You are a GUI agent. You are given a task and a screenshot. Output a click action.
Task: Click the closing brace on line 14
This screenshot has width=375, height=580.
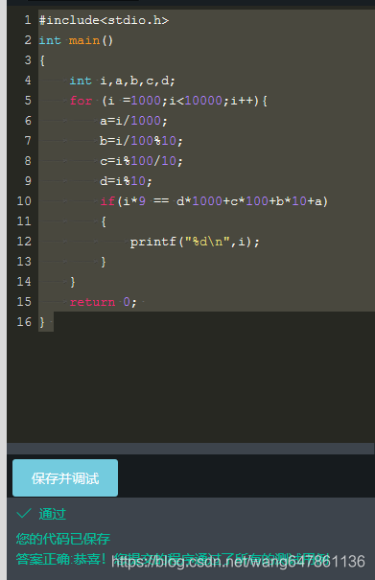coord(73,282)
